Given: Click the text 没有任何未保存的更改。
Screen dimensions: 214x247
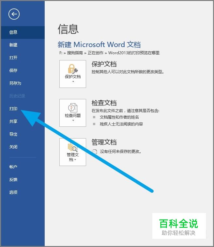Looking at the screenshot, I should point(121,152).
